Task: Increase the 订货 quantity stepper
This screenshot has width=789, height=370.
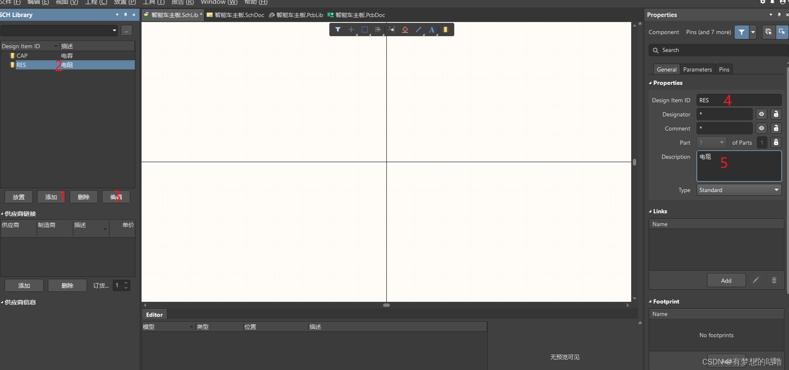Action: pyautogui.click(x=126, y=283)
